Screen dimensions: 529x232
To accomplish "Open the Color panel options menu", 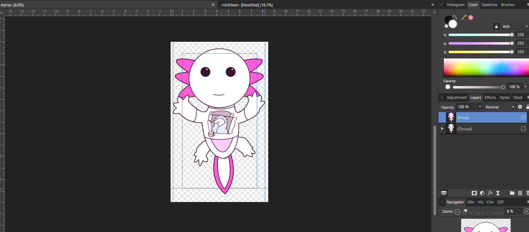I will click(528, 5).
